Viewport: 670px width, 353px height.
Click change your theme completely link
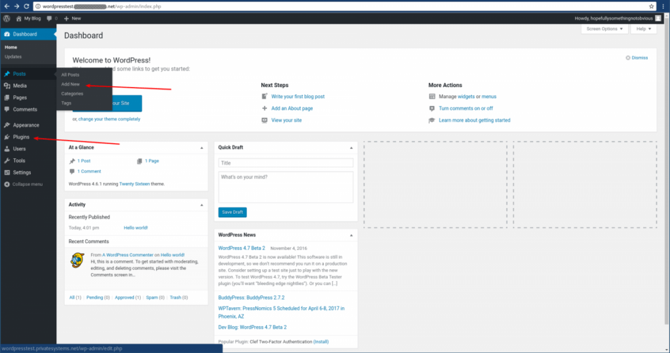pos(109,119)
